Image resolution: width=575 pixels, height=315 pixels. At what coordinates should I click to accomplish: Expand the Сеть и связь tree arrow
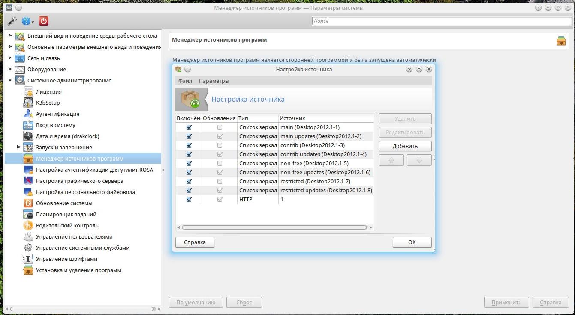[x=10, y=58]
